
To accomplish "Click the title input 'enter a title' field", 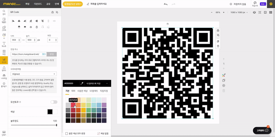I will 98,4.
